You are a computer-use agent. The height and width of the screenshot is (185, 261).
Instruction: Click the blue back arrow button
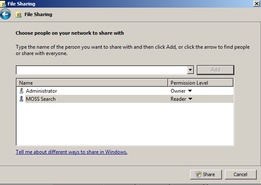tap(6, 14)
